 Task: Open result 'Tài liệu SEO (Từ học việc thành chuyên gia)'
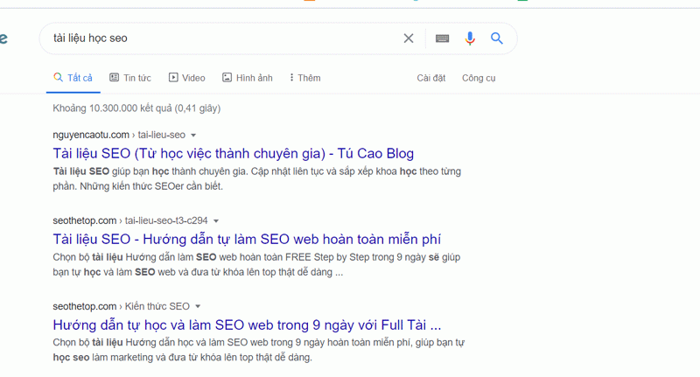233,153
